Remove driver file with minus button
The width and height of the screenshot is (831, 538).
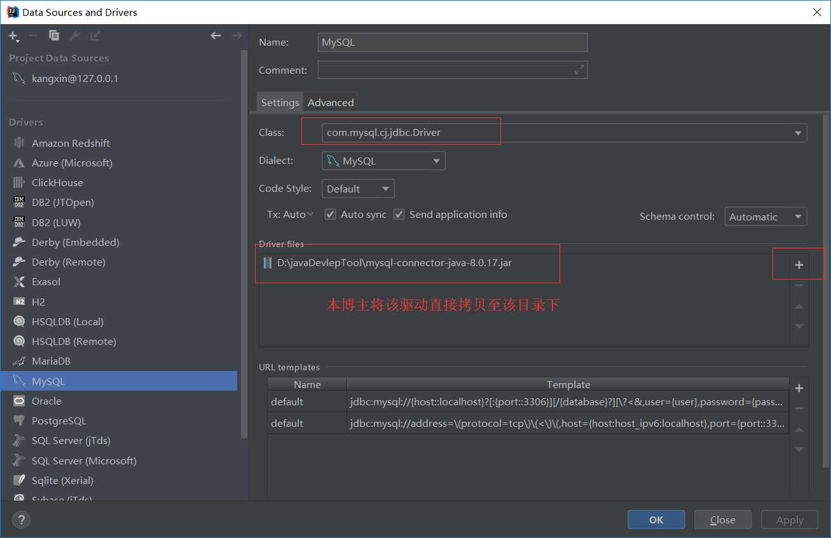(799, 285)
